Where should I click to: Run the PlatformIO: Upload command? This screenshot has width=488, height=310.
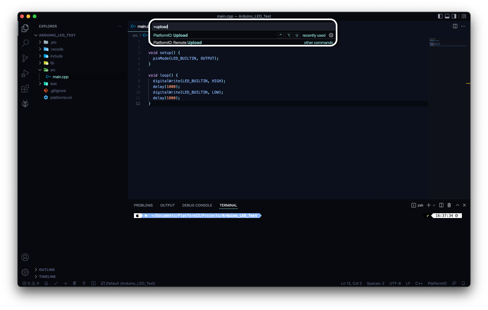243,35
